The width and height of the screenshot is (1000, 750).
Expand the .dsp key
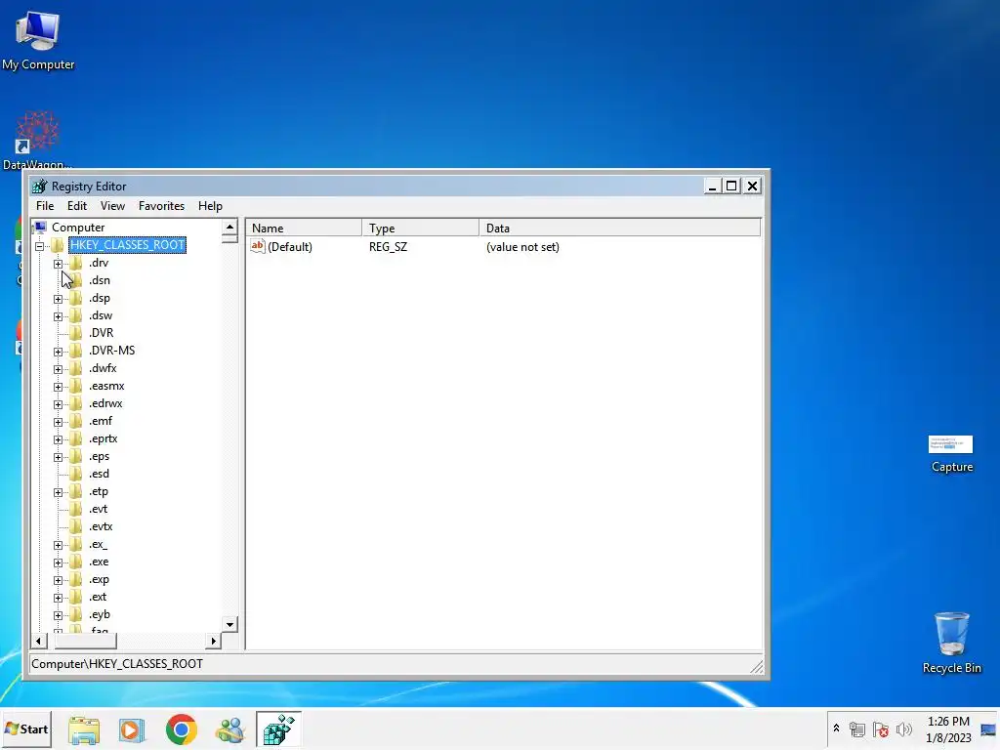[x=58, y=299]
